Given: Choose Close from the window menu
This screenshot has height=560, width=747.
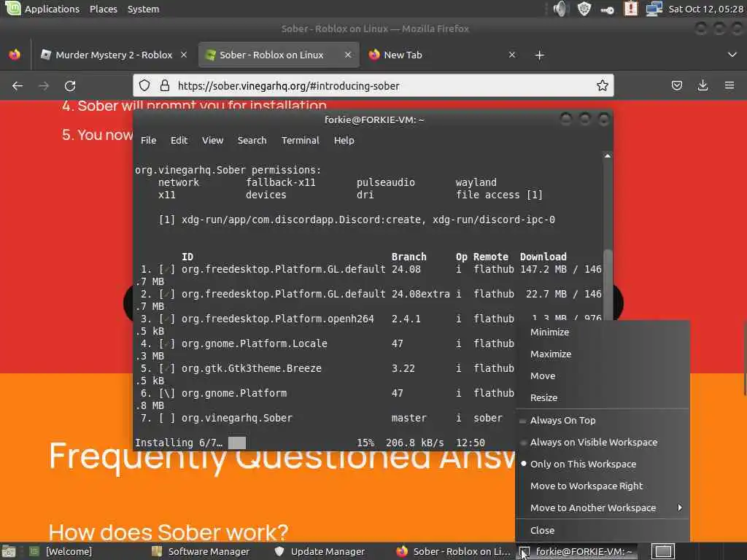Looking at the screenshot, I should click(x=603, y=531).
